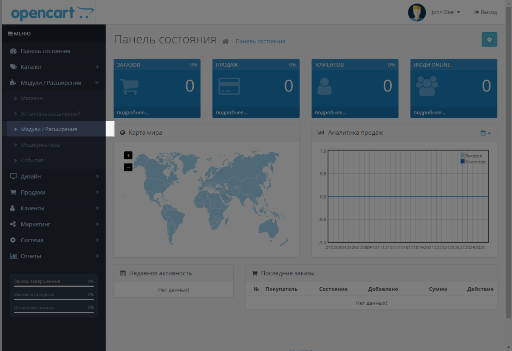Zoom in on the world map
Screen dimensions: 512x351
[128, 156]
